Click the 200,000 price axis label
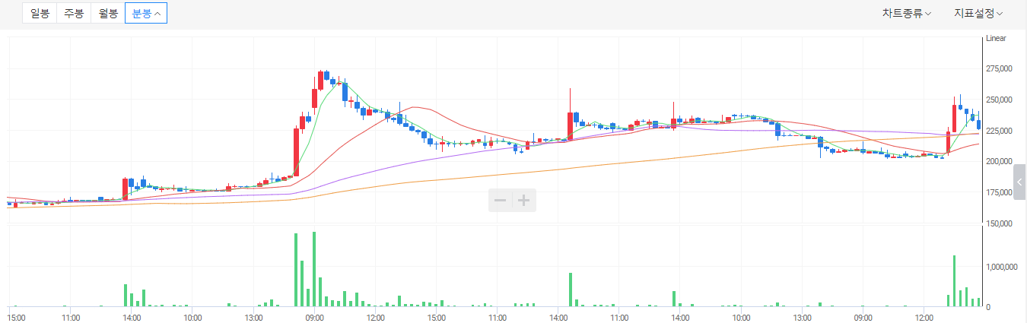The image size is (1027, 323). point(998,162)
